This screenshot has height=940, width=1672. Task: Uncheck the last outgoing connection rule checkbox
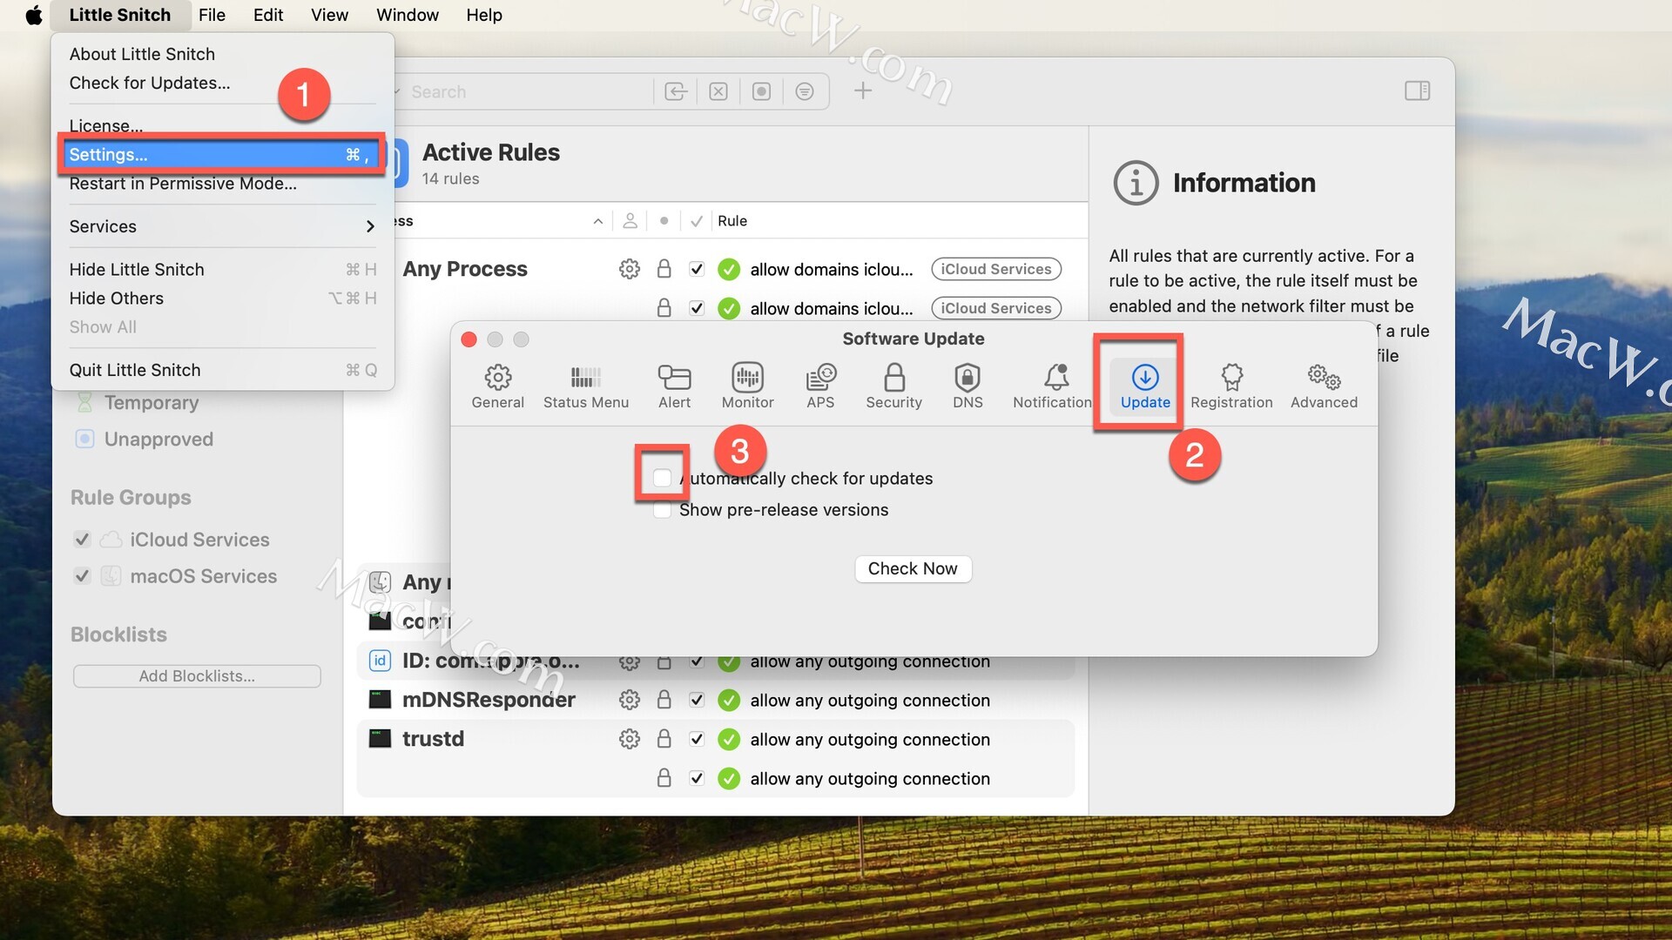[x=697, y=778]
